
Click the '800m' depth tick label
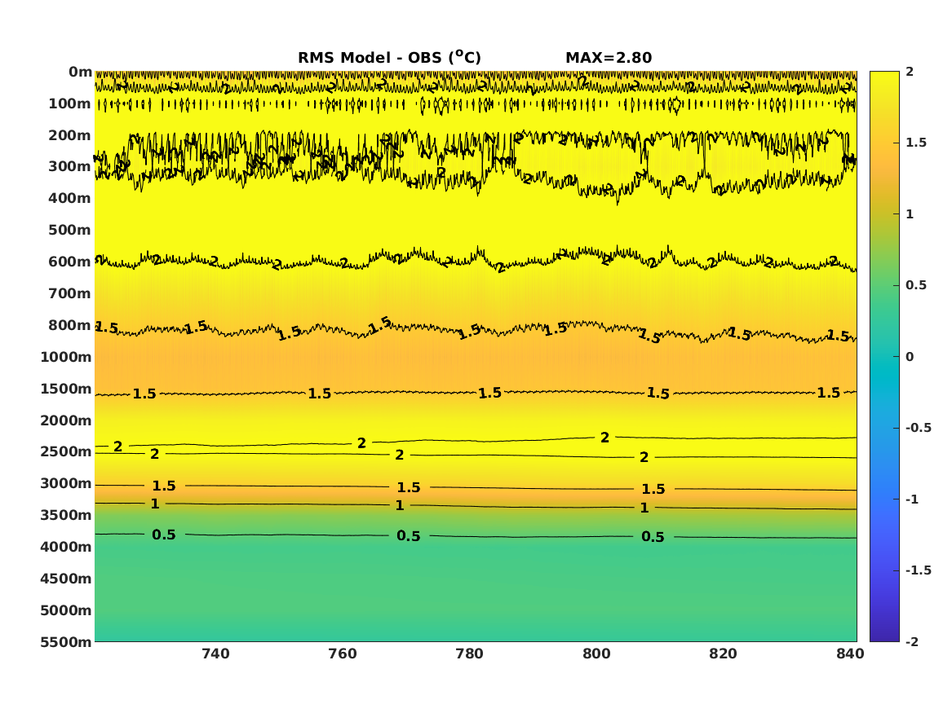(x=70, y=325)
